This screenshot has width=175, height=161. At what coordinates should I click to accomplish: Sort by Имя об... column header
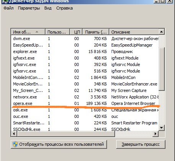[x=28, y=32]
